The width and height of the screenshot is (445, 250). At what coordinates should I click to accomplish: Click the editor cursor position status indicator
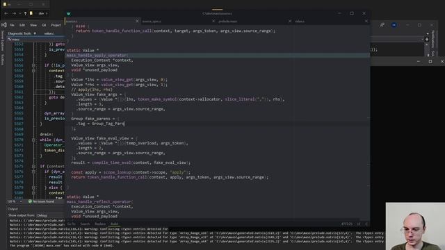click(x=346, y=224)
